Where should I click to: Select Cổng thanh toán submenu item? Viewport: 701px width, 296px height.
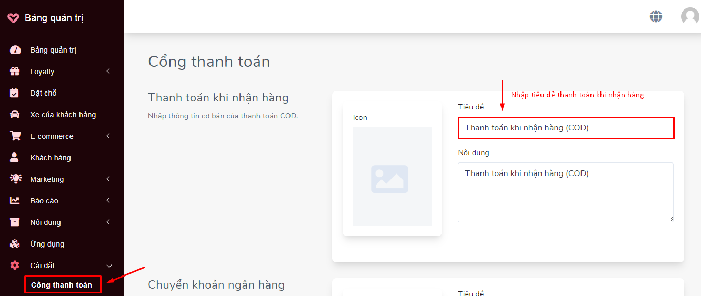pos(62,285)
